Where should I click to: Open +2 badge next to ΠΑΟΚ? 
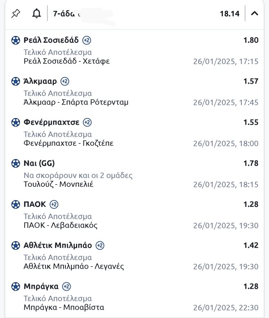(x=54, y=204)
